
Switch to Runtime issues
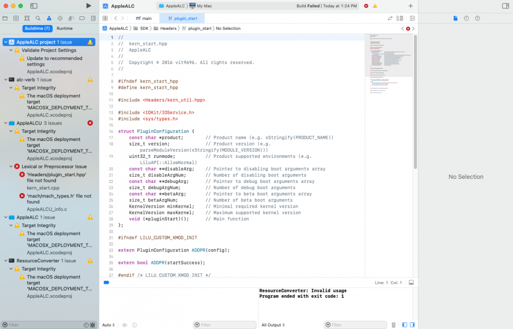tap(65, 28)
